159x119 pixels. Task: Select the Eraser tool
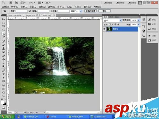click(x=3, y=56)
